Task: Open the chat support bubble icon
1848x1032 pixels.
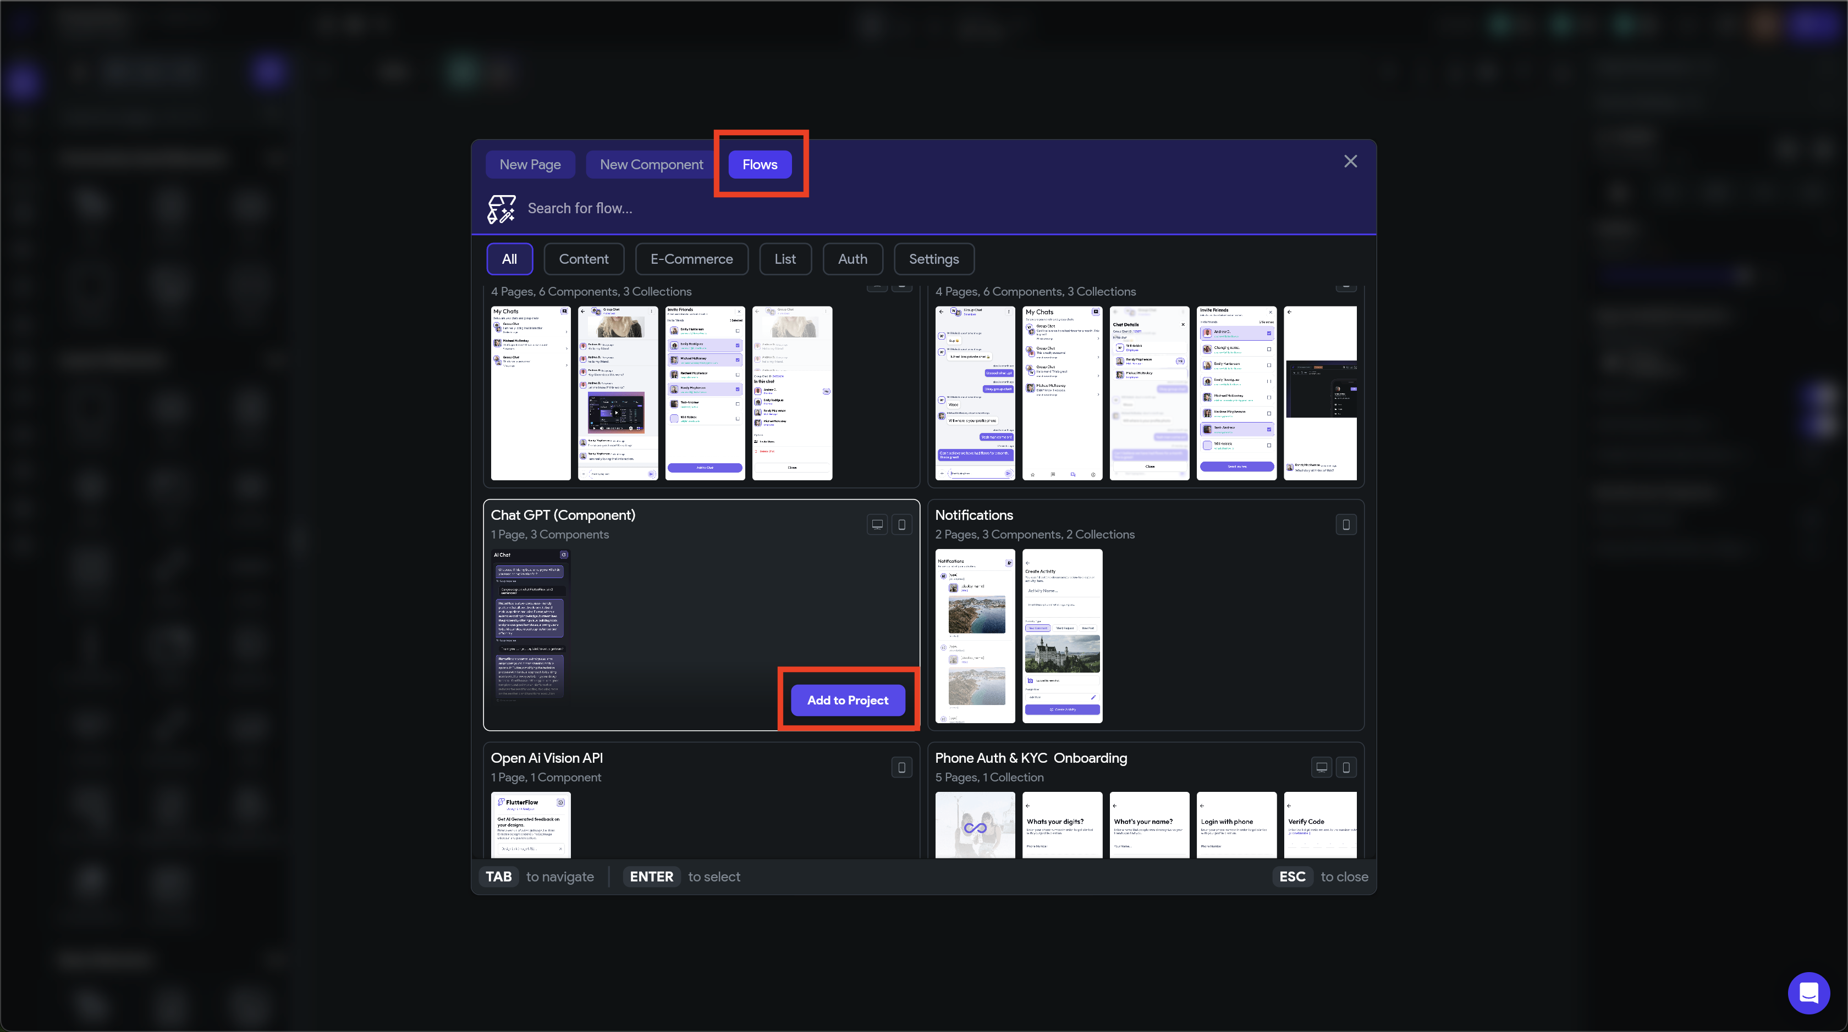Action: tap(1808, 992)
